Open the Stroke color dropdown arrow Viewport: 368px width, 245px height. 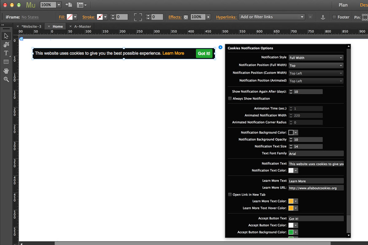pyautogui.click(x=105, y=17)
